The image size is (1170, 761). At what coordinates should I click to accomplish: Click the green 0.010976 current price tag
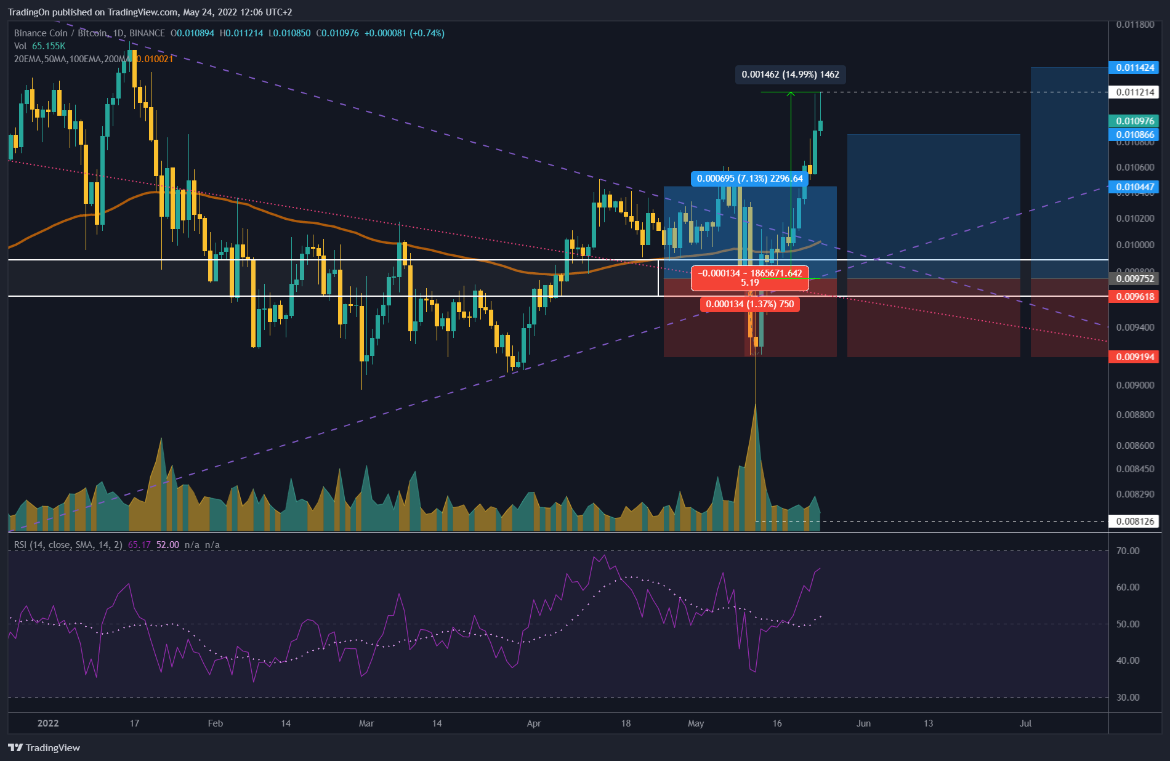tap(1135, 121)
